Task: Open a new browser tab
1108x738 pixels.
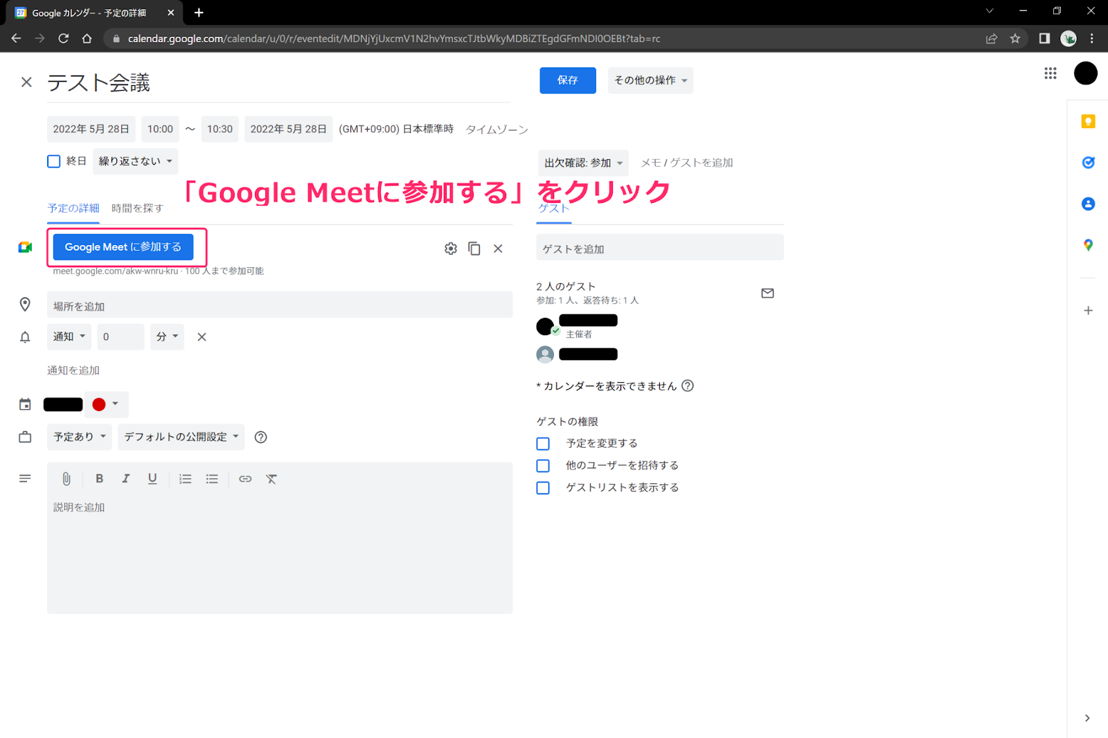Action: click(x=199, y=12)
